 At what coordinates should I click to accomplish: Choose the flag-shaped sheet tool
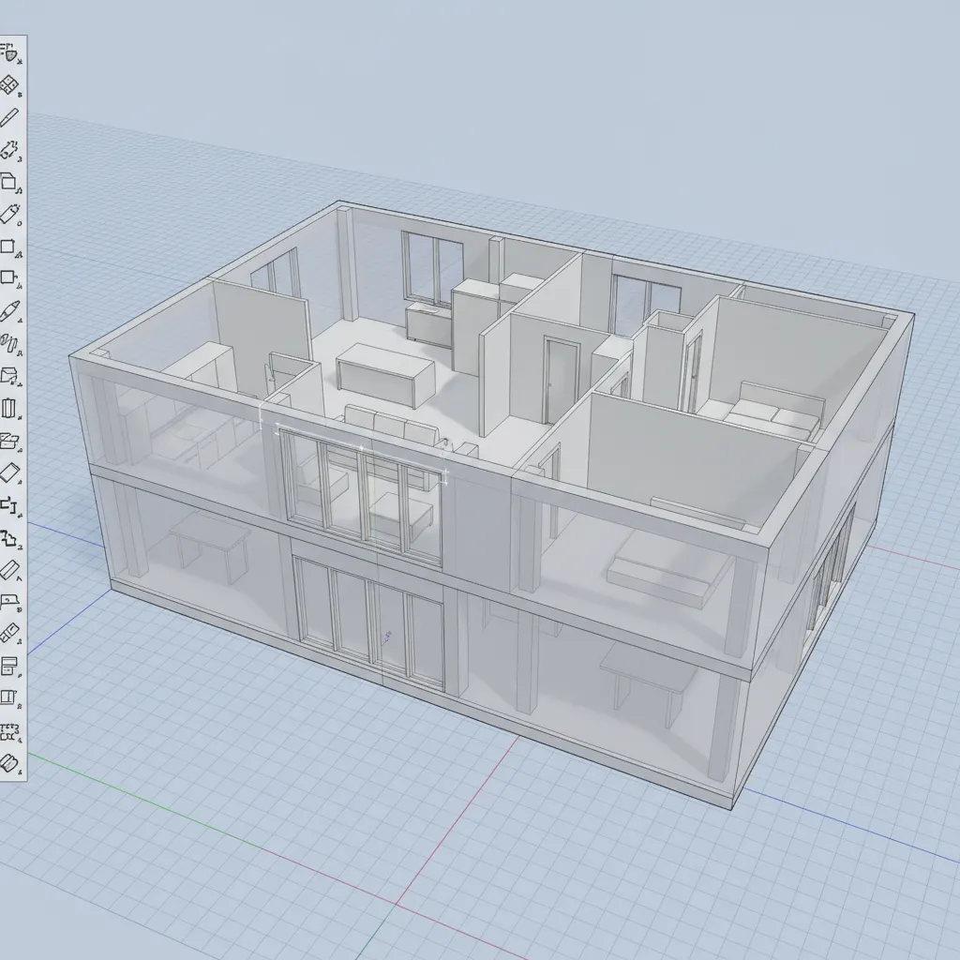pos(9,603)
